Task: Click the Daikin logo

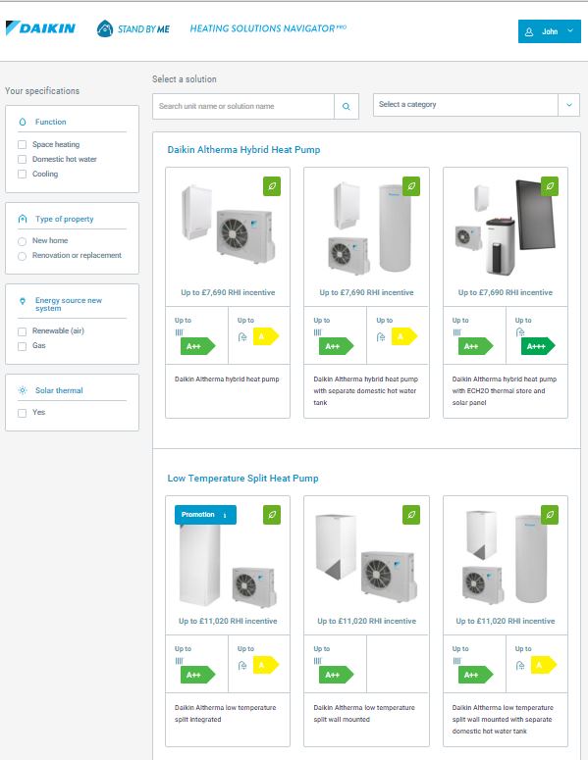Action: point(40,28)
